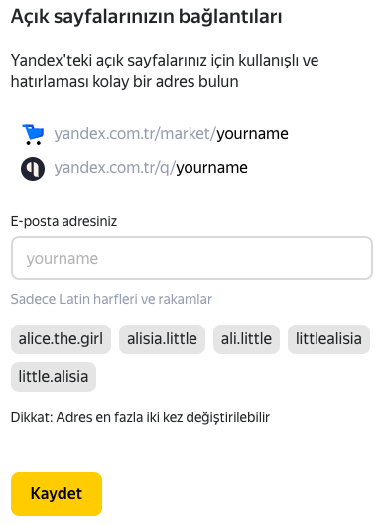Open the yandex.com.tr/market/yourname link
Image resolution: width=381 pixels, height=525 pixels.
[x=171, y=134]
